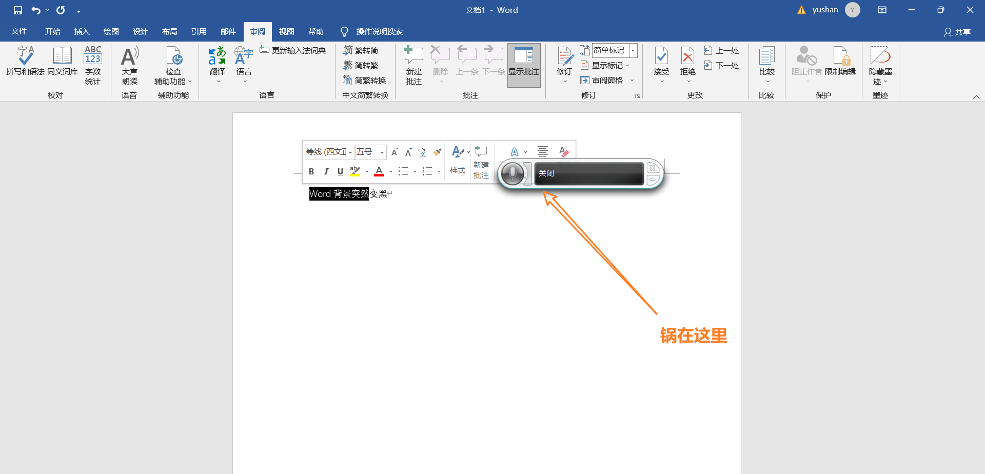
Task: Switch to 视图 tab
Action: [287, 31]
